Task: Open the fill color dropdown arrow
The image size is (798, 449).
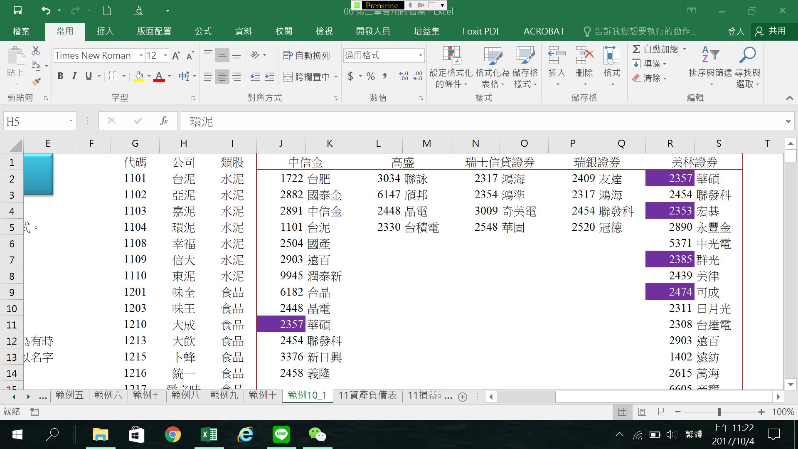Action: click(149, 76)
